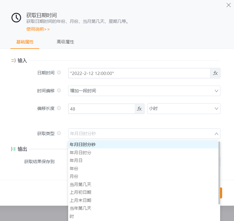This screenshot has width=234, height=221.
Task: Click the 偏移长度 input field containing 48
Action: click(101, 109)
